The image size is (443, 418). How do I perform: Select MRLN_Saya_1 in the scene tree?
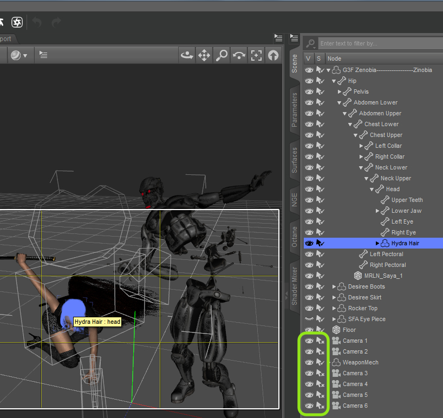(383, 276)
